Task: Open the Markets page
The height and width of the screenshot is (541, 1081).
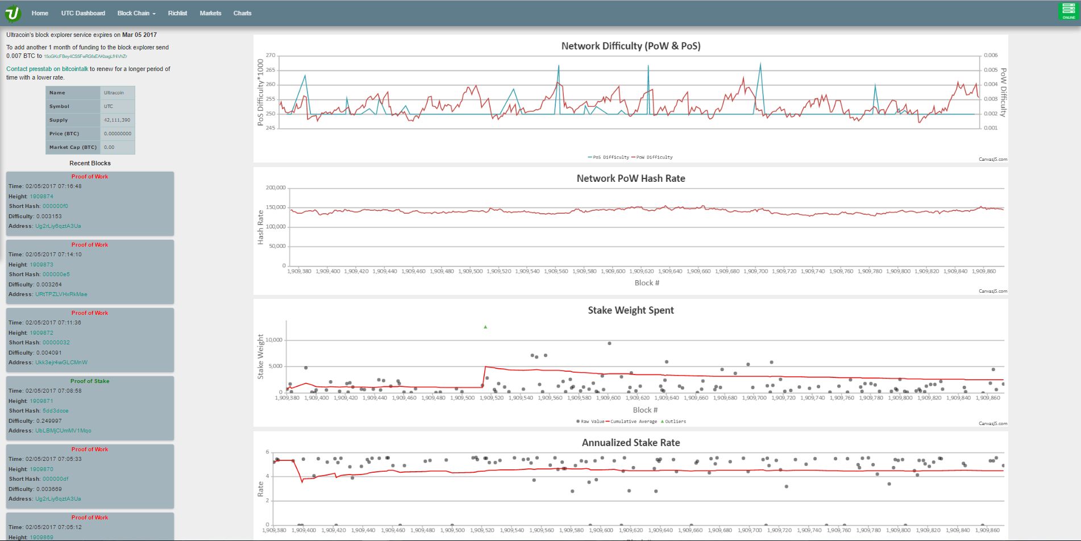Action: click(210, 13)
